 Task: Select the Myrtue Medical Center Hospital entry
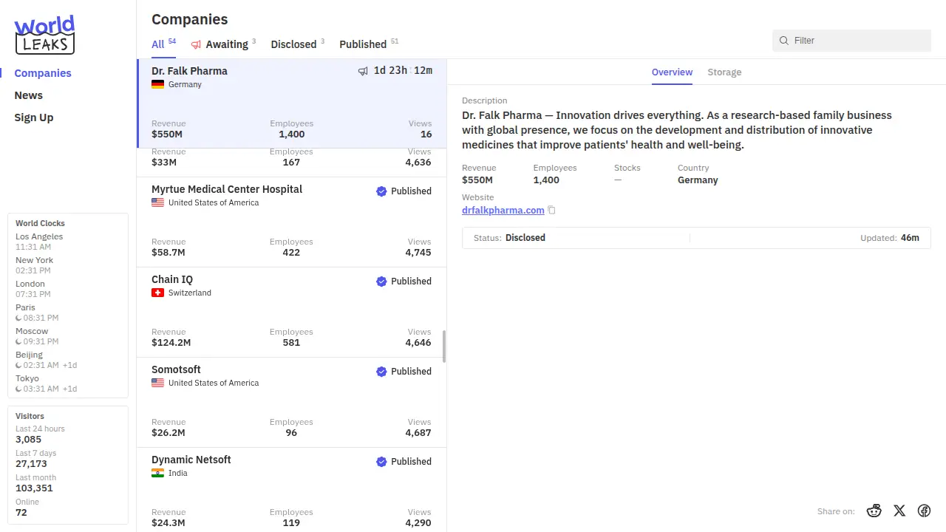227,189
